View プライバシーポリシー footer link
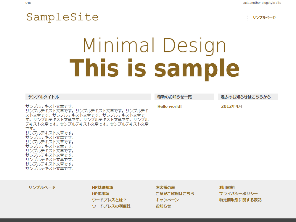 [x=238, y=194]
